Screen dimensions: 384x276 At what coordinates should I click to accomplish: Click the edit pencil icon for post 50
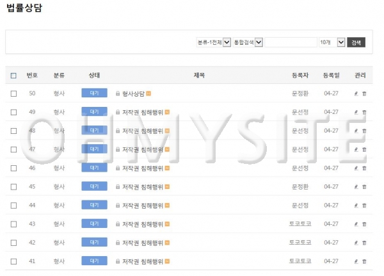click(x=356, y=93)
